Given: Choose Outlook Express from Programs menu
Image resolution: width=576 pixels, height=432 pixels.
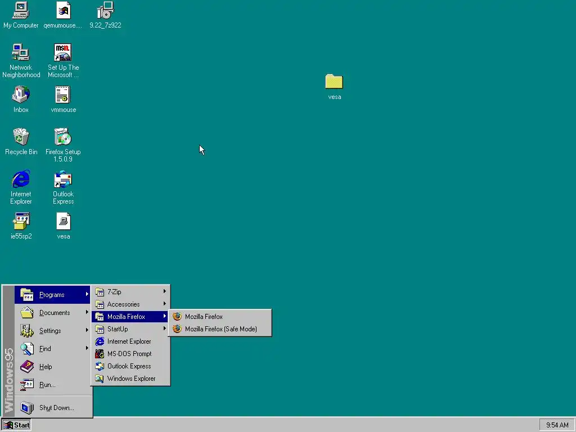Looking at the screenshot, I should 130,366.
